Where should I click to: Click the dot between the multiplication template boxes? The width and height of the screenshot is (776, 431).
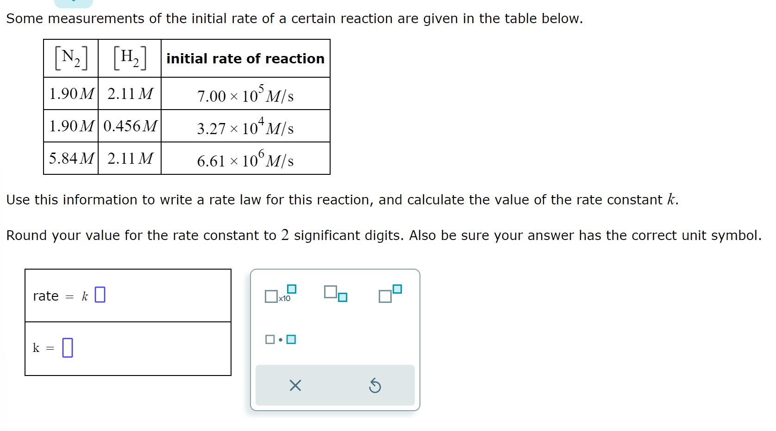(x=280, y=340)
